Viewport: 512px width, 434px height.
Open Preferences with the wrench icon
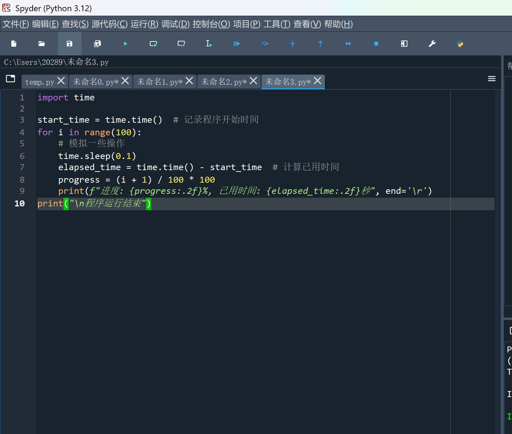point(432,44)
